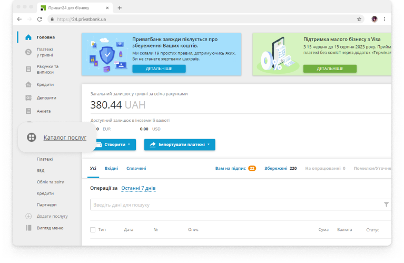Open the Вам на підпис filter
The image size is (404, 263).
coord(235,168)
